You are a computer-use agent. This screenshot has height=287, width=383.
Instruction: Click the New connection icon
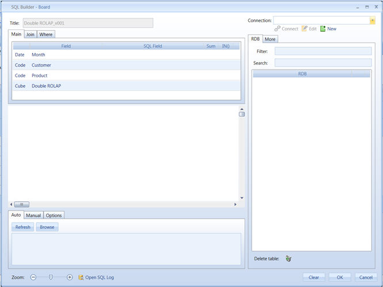pos(323,29)
